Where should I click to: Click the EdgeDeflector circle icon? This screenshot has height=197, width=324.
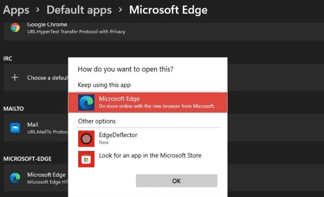pos(87,139)
